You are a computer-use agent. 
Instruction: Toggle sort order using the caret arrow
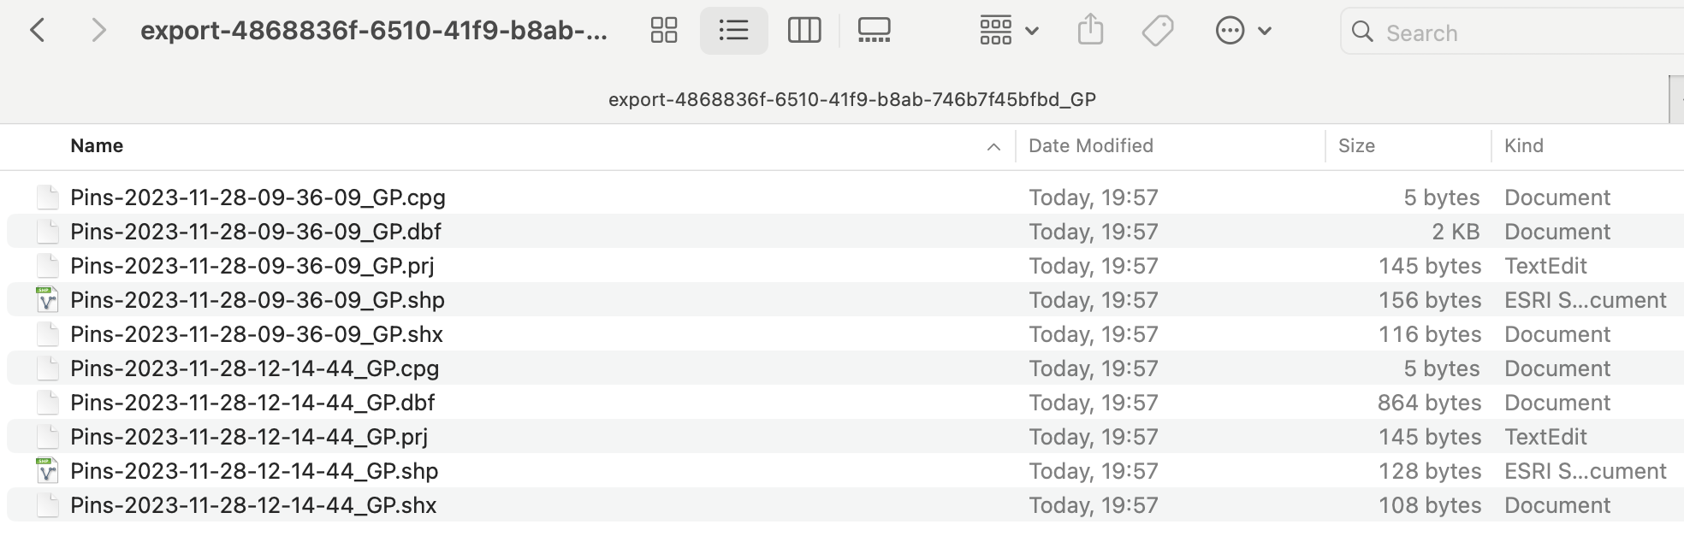click(x=993, y=147)
